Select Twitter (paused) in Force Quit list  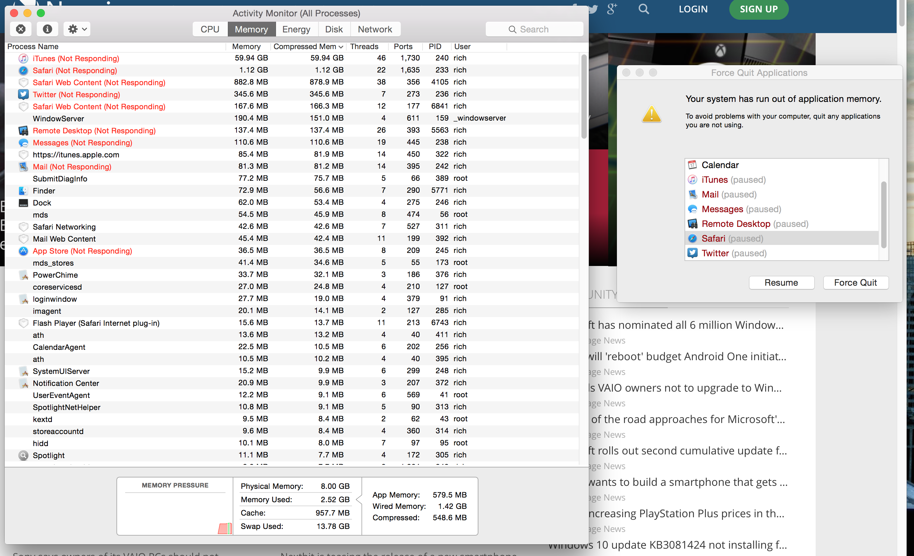coord(782,253)
